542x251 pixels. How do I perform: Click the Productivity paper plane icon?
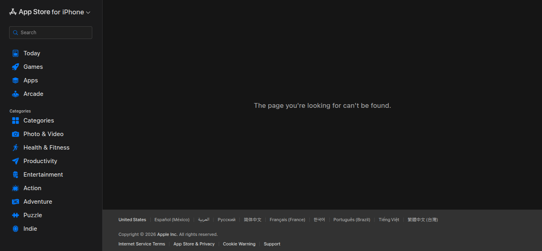(16, 161)
